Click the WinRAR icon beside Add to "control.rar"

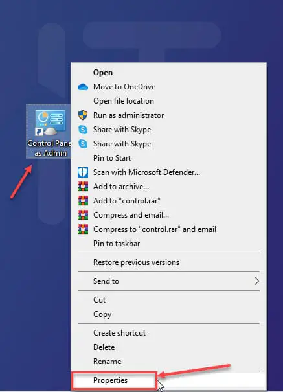point(83,201)
